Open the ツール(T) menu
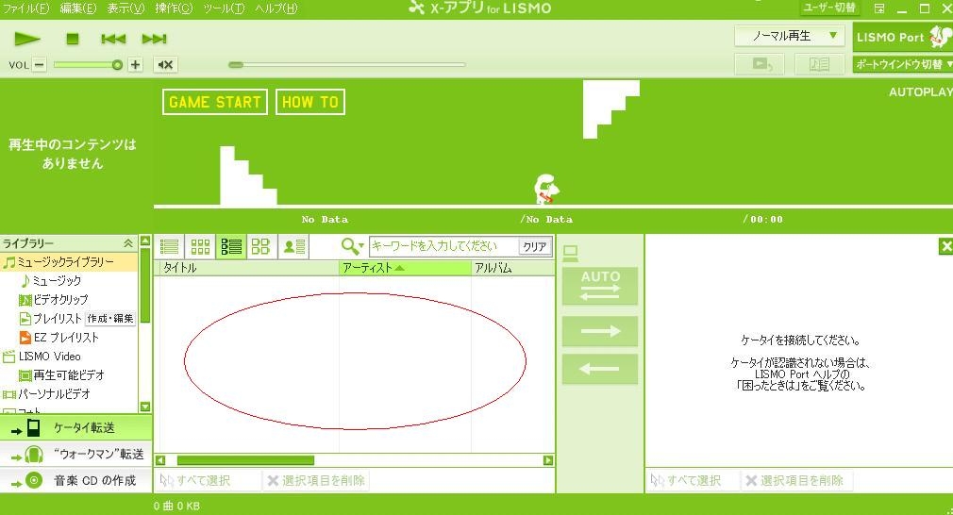953x515 pixels. click(x=224, y=8)
